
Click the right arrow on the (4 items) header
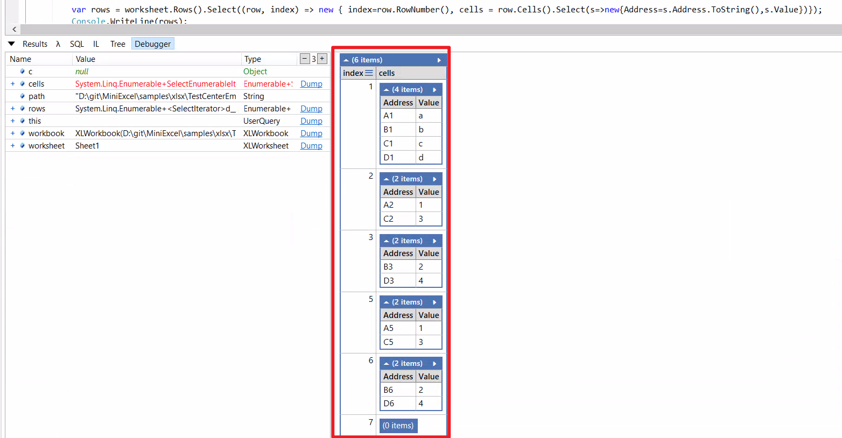point(436,89)
